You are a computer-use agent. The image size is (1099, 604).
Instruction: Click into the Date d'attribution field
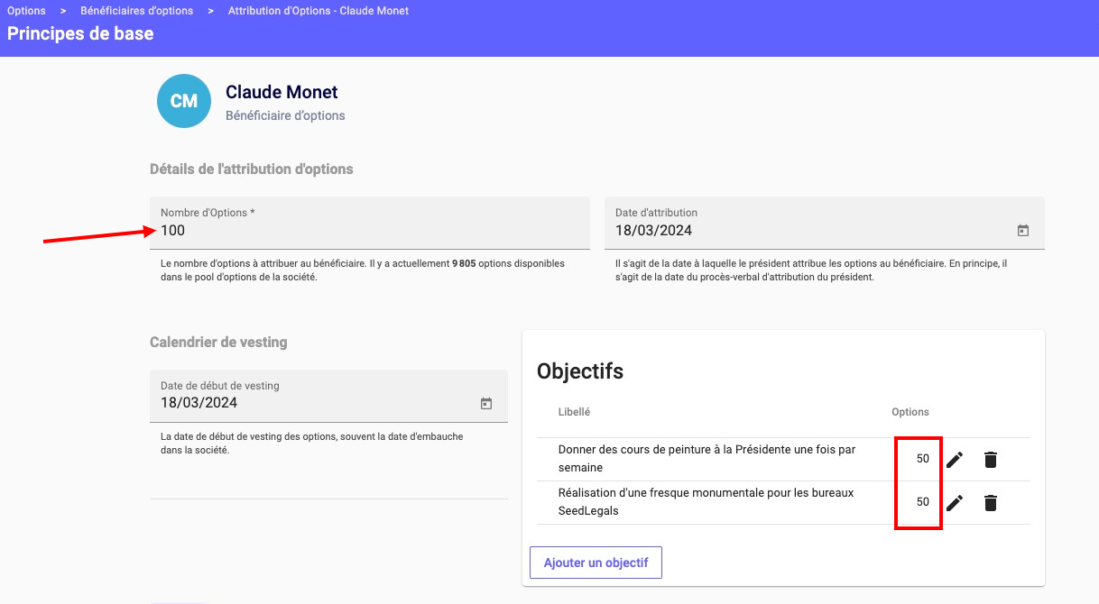pos(812,231)
